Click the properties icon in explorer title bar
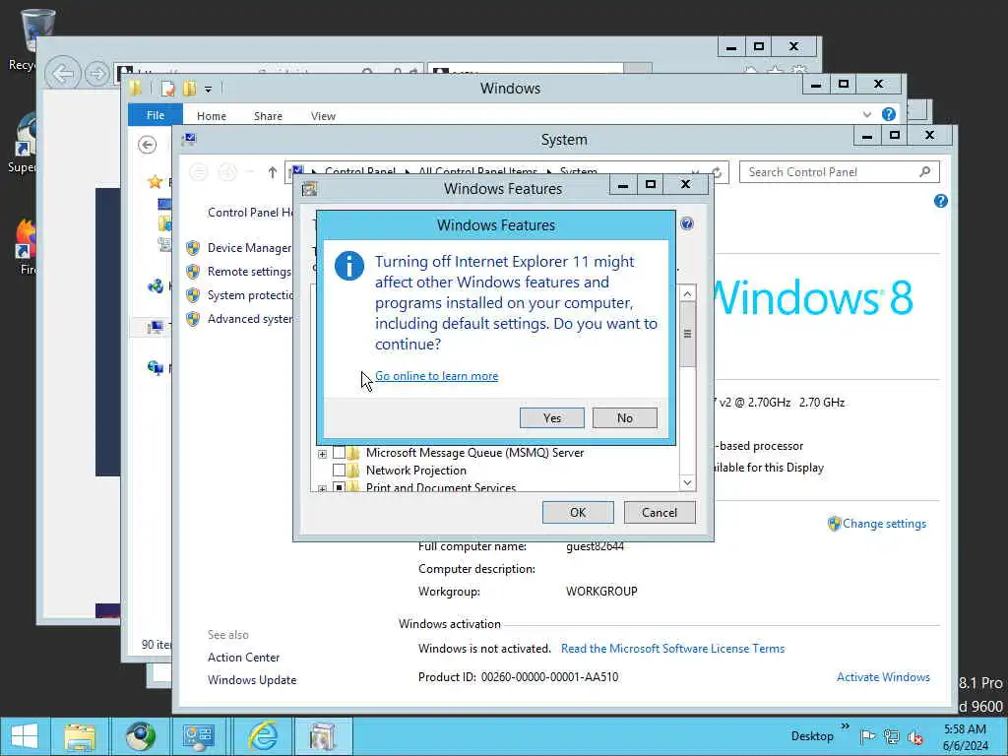1008x756 pixels. [x=167, y=88]
